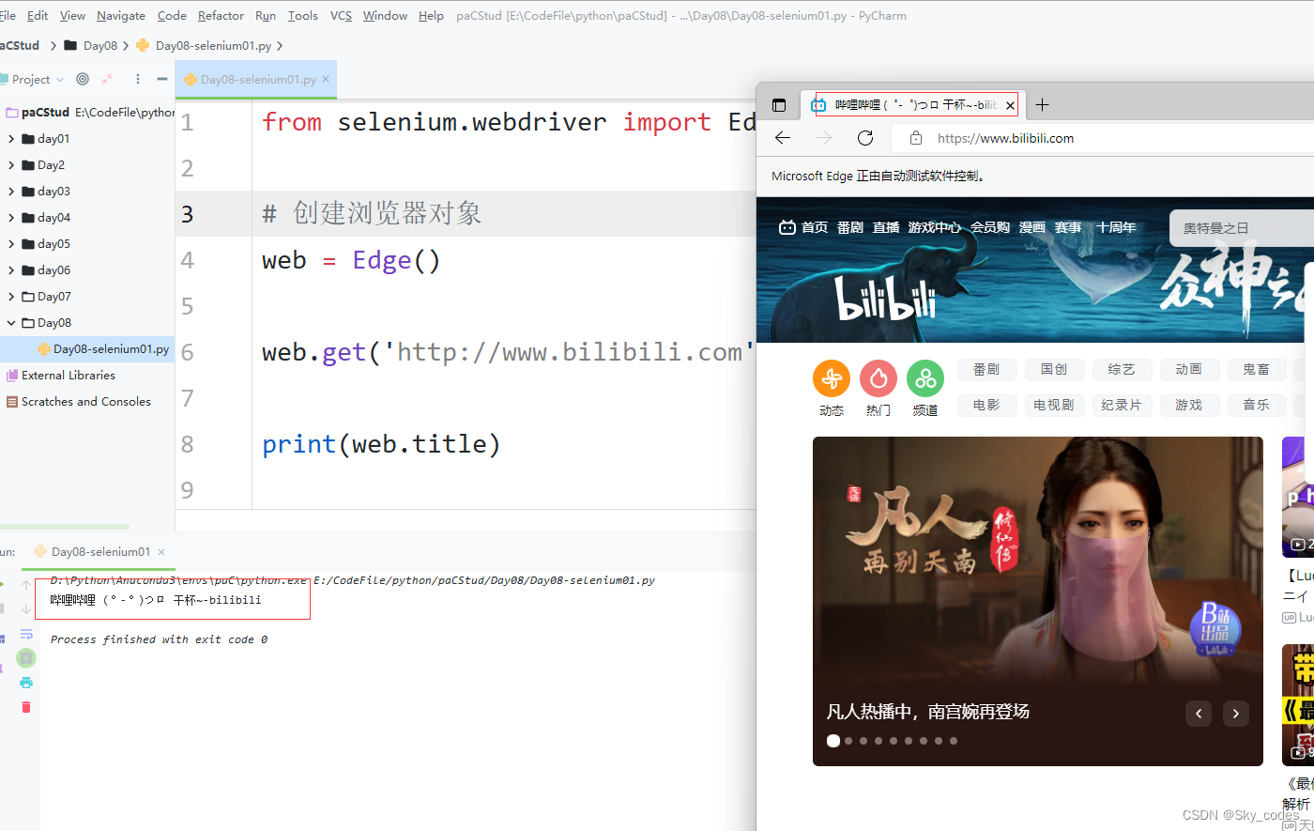1314x831 pixels.
Task: Close the Day08-selenium01 run tab
Action: click(x=161, y=552)
